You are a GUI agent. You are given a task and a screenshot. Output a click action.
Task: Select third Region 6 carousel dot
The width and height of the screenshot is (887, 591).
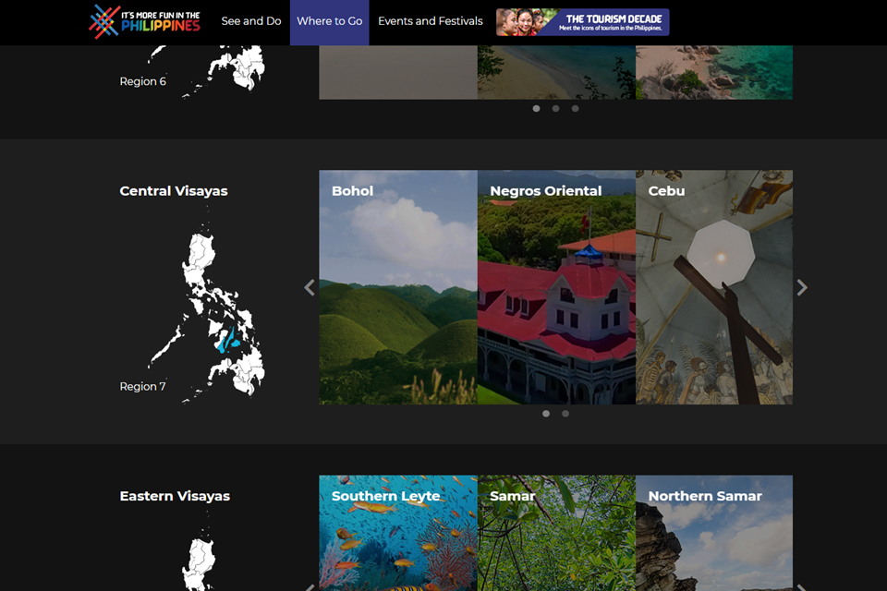click(x=575, y=109)
